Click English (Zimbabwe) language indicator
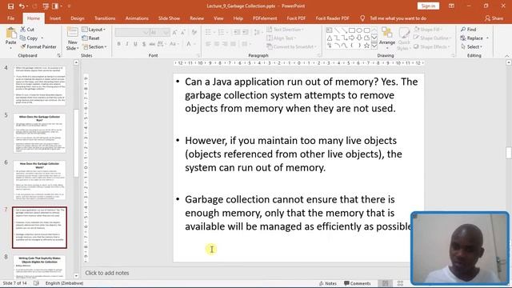This screenshot has width=512, height=288. pyautogui.click(x=64, y=283)
